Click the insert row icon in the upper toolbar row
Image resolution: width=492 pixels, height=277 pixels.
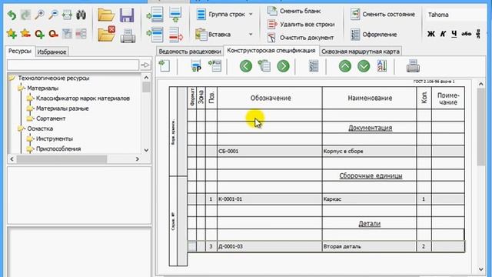(x=155, y=15)
